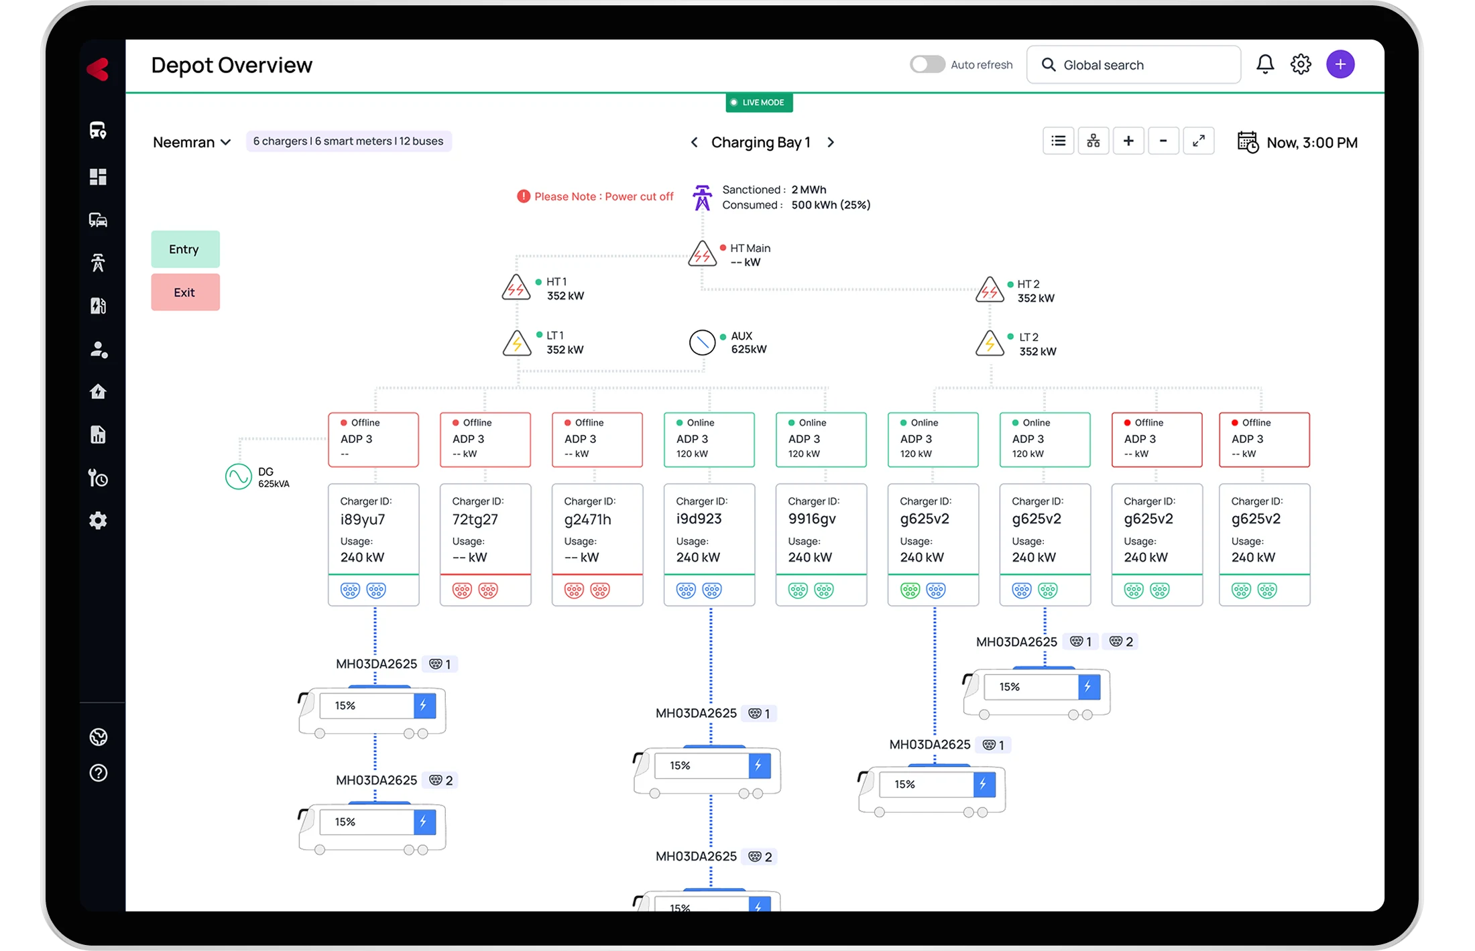Switch to list view icon

click(x=1058, y=141)
